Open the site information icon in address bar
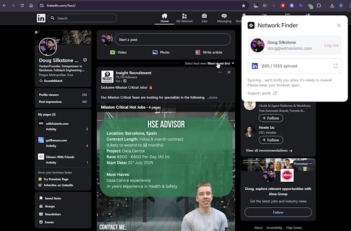Screen dimensions: 351x231 click(42, 6)
